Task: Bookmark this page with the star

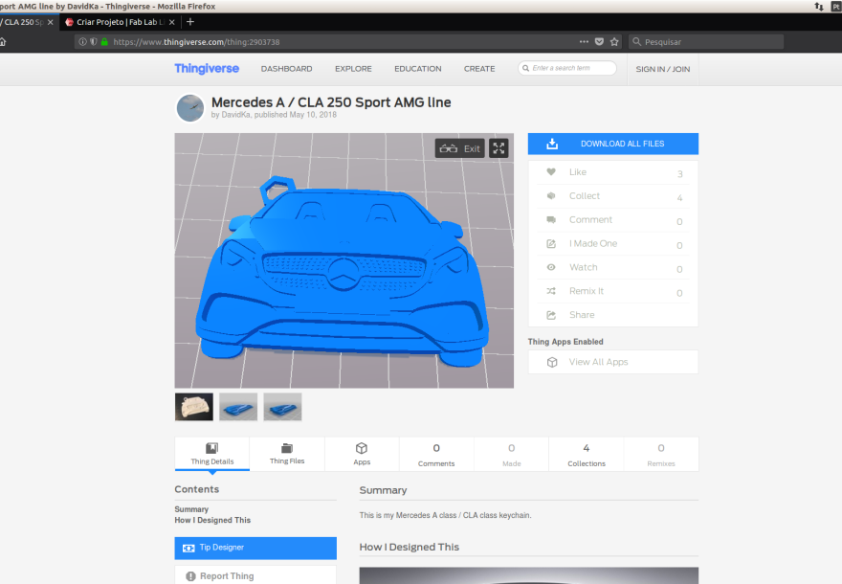Action: [615, 42]
